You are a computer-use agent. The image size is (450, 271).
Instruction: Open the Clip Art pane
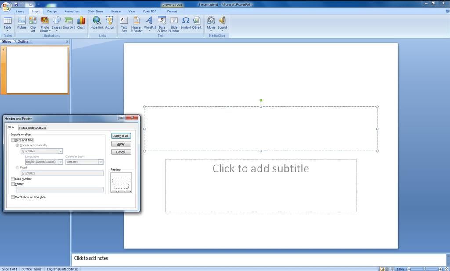(33, 24)
